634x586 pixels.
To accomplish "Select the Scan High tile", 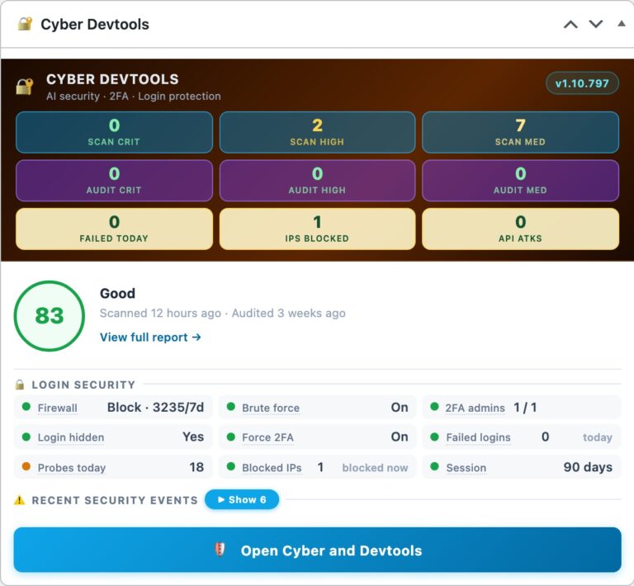I will [x=317, y=132].
